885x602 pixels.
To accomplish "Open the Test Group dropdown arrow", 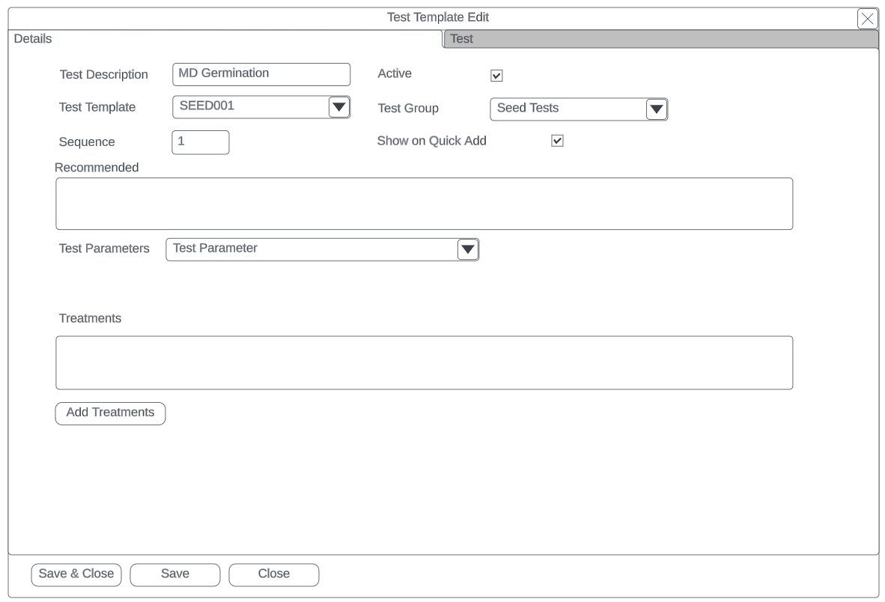I will click(657, 109).
